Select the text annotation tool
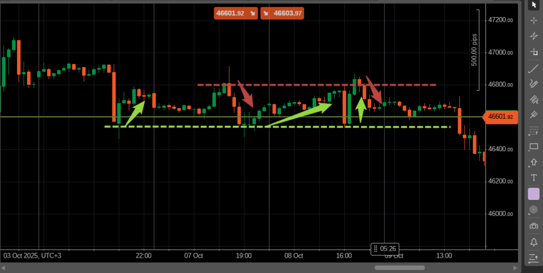The height and width of the screenshot is (273, 543). pos(533,178)
